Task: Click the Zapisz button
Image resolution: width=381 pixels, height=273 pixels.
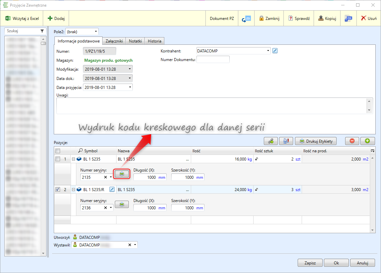Action: click(310, 263)
